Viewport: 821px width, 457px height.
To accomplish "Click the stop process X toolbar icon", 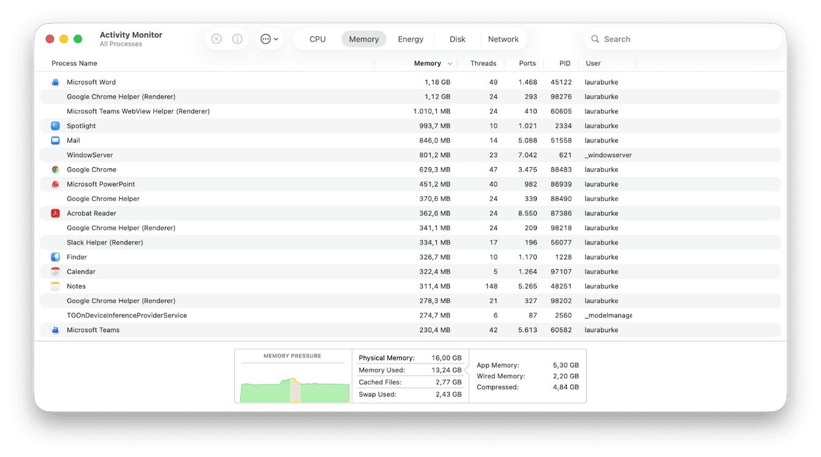I will 216,39.
